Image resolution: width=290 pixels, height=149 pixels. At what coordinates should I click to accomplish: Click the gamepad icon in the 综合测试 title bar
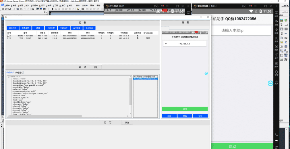pyautogui.click(x=156, y=6)
